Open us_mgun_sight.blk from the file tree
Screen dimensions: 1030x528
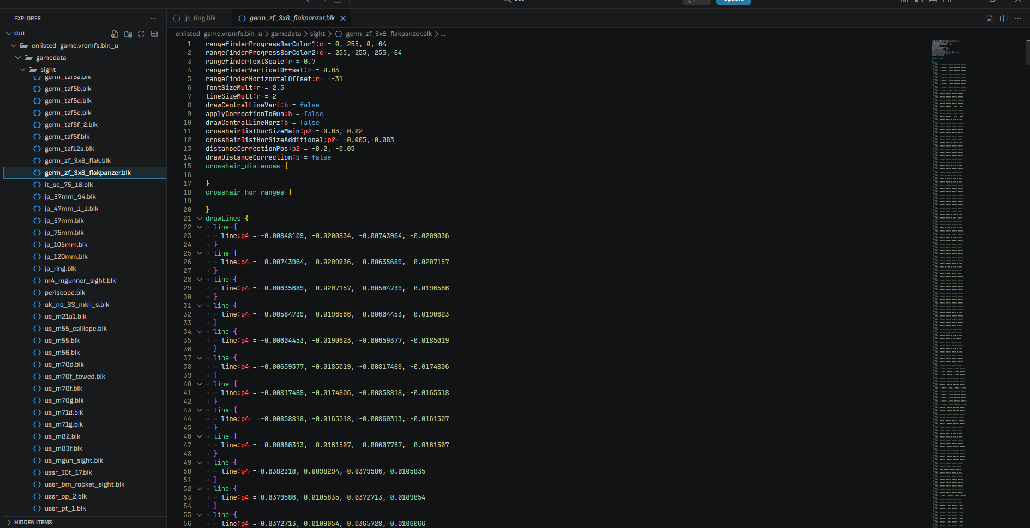[85, 460]
